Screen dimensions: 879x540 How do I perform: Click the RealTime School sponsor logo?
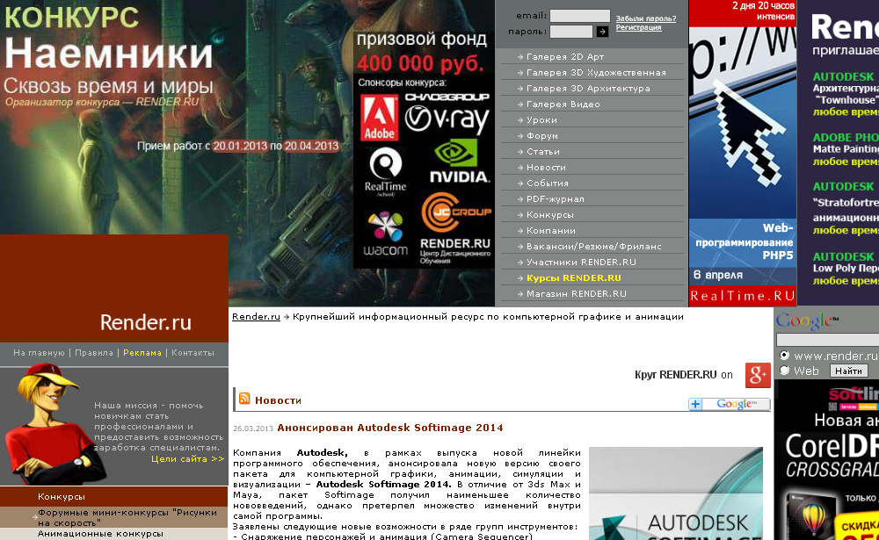click(385, 172)
